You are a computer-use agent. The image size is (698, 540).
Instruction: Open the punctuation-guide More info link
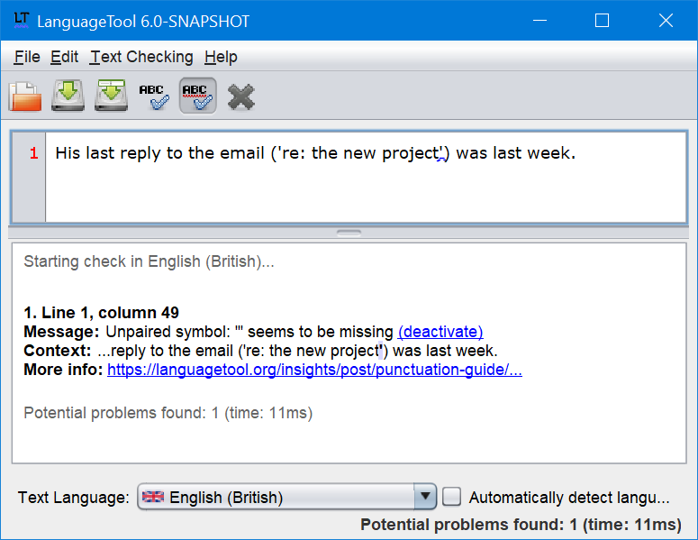314,370
